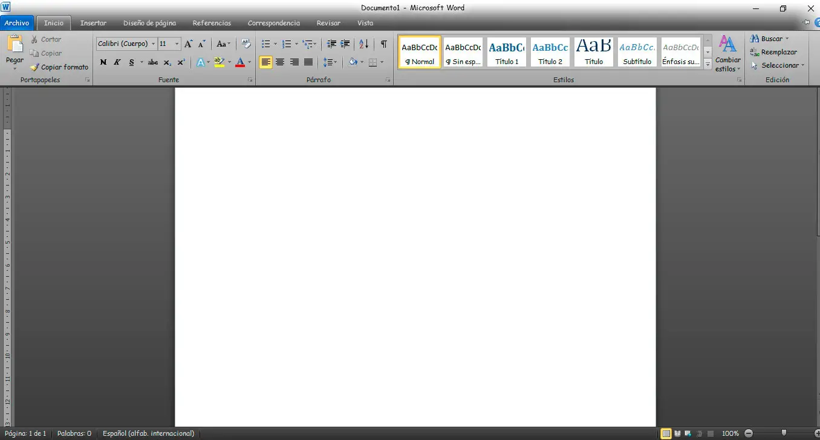Click the Word application icon in title bar
Image resolution: width=820 pixels, height=440 pixels.
coord(5,7)
